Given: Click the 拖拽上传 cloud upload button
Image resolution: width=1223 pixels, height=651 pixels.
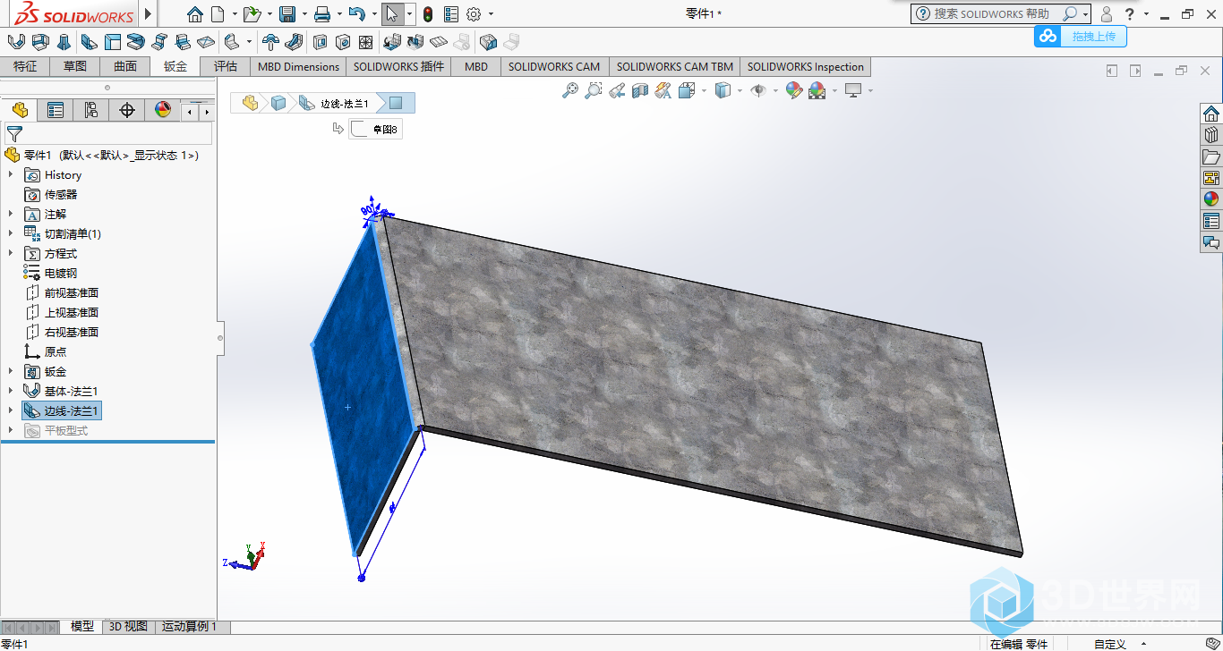Looking at the screenshot, I should pyautogui.click(x=1081, y=36).
